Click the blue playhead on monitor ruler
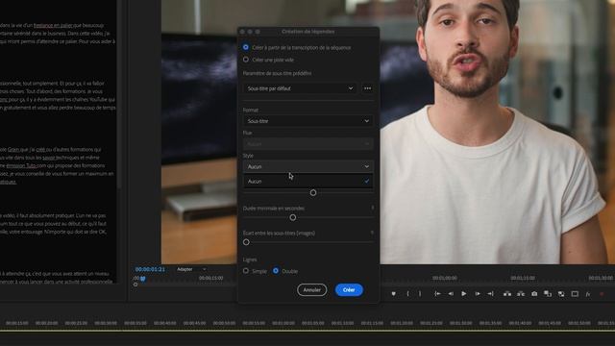This screenshot has height=346, width=615. (x=143, y=279)
